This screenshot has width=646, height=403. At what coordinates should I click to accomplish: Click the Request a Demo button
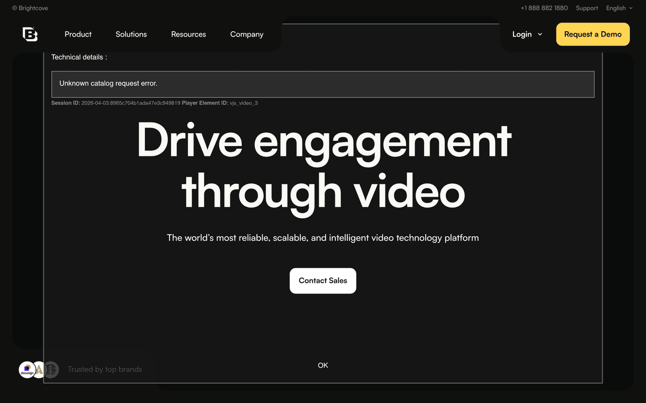tap(593, 34)
